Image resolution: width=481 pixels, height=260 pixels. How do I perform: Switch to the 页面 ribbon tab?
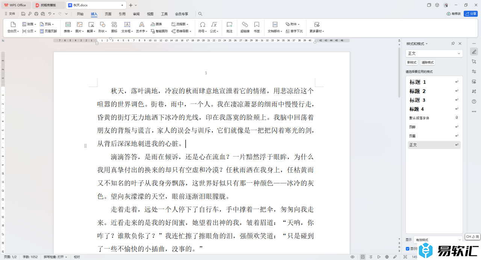108,14
